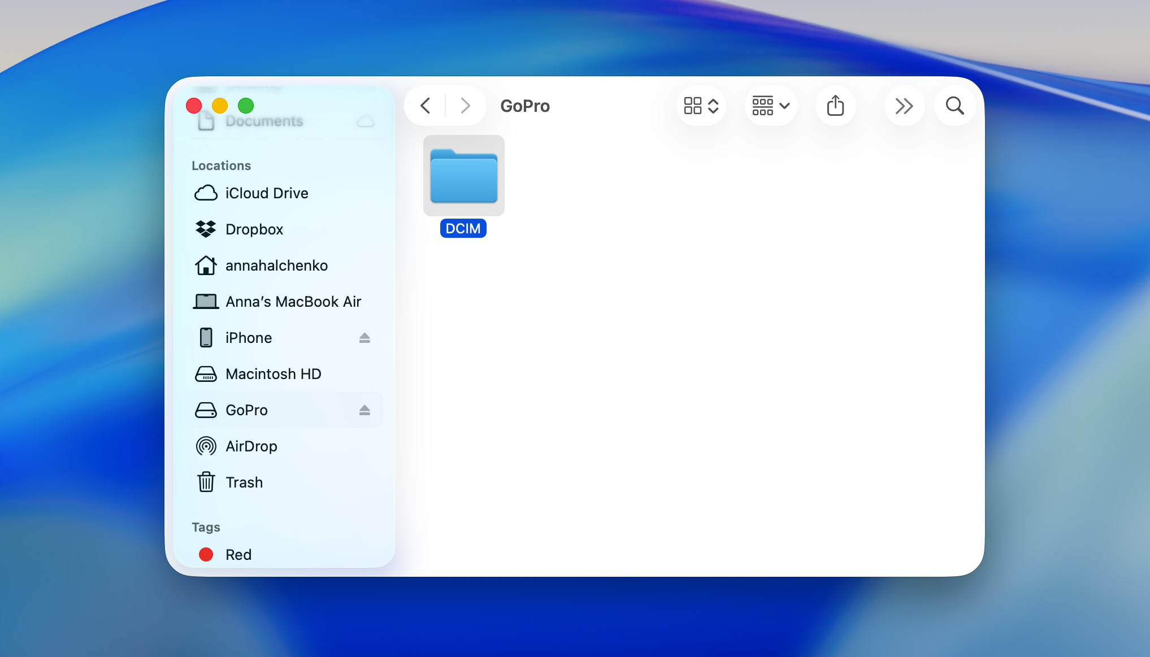Select Anna's MacBook Air in sidebar

click(293, 302)
